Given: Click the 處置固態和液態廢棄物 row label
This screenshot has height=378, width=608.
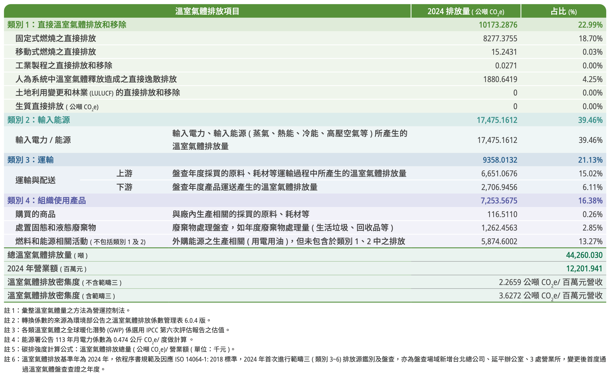Looking at the screenshot, I should (56, 228).
